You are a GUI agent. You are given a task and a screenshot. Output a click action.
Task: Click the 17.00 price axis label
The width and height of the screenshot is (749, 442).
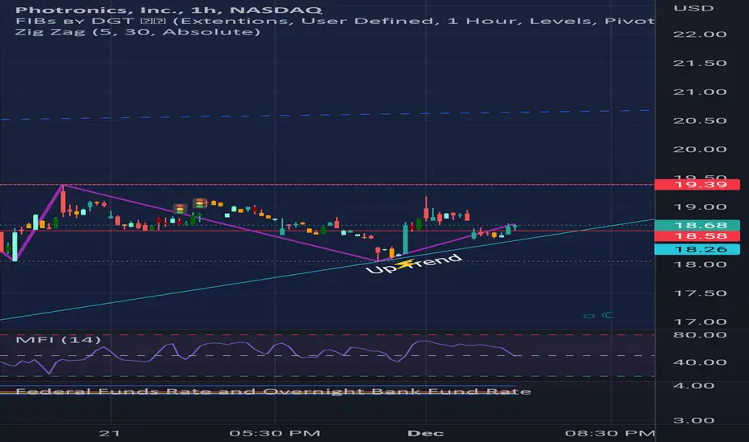(700, 321)
